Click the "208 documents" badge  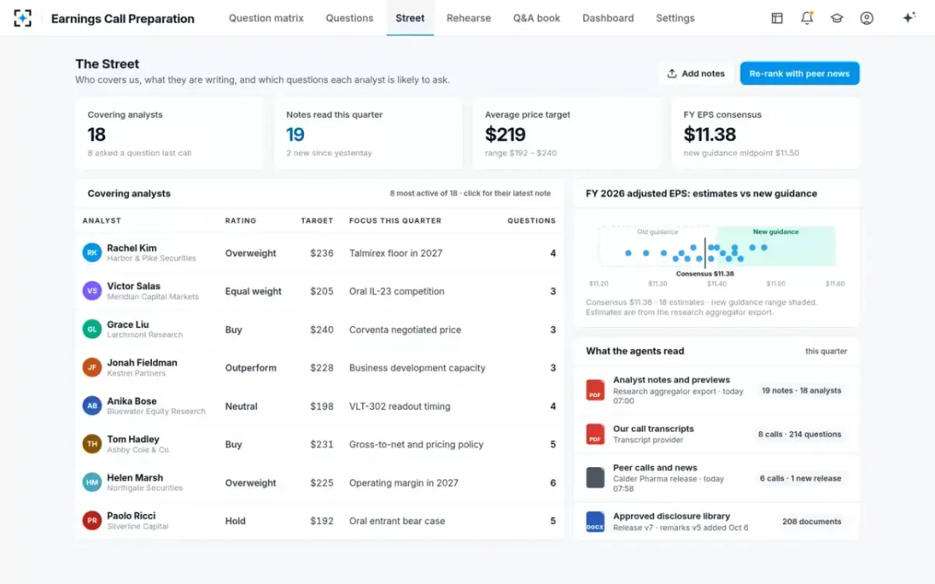pos(812,522)
